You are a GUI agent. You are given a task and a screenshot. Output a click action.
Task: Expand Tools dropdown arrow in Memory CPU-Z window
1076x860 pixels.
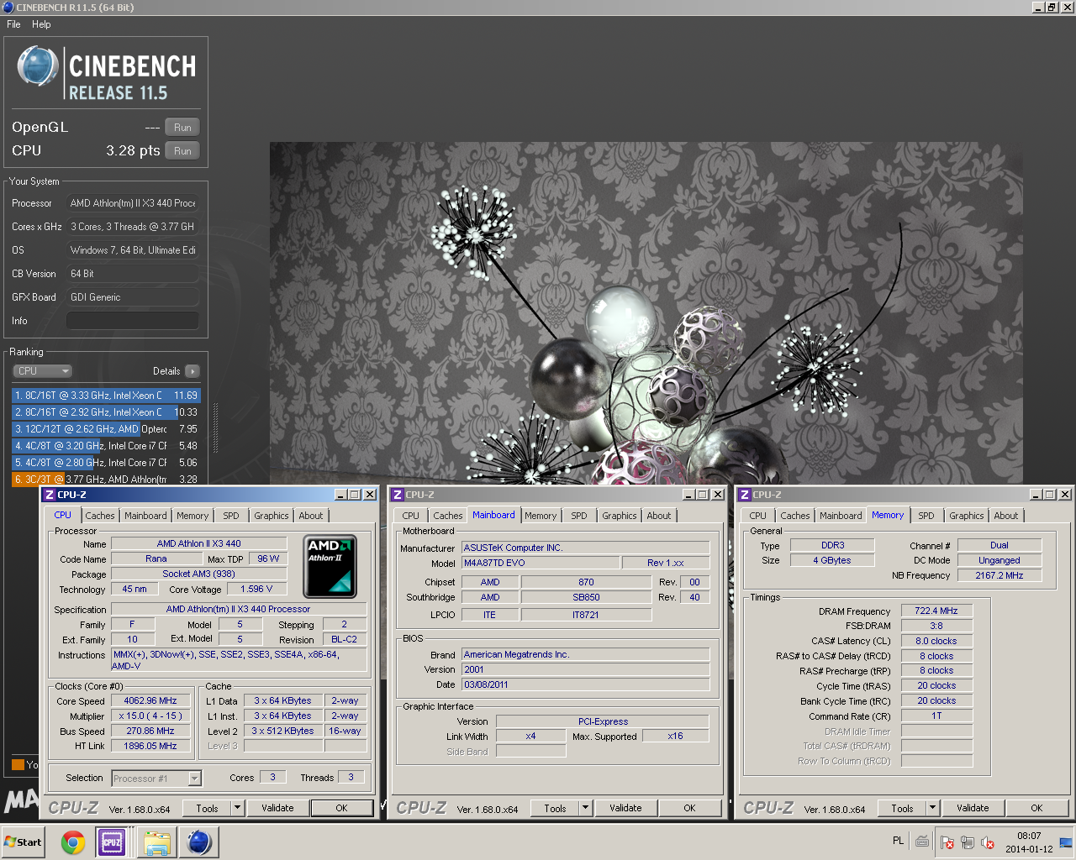tap(933, 808)
